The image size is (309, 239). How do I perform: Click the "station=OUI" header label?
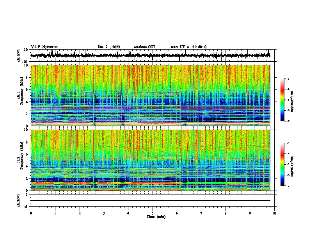click(144, 47)
